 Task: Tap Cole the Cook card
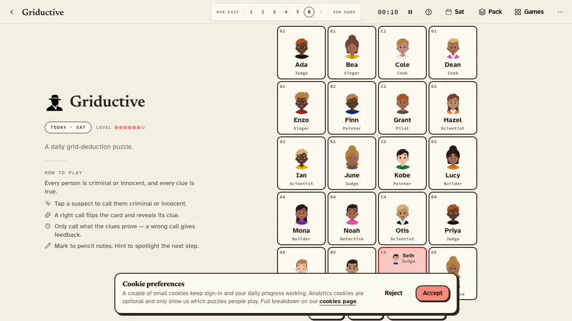[402, 53]
